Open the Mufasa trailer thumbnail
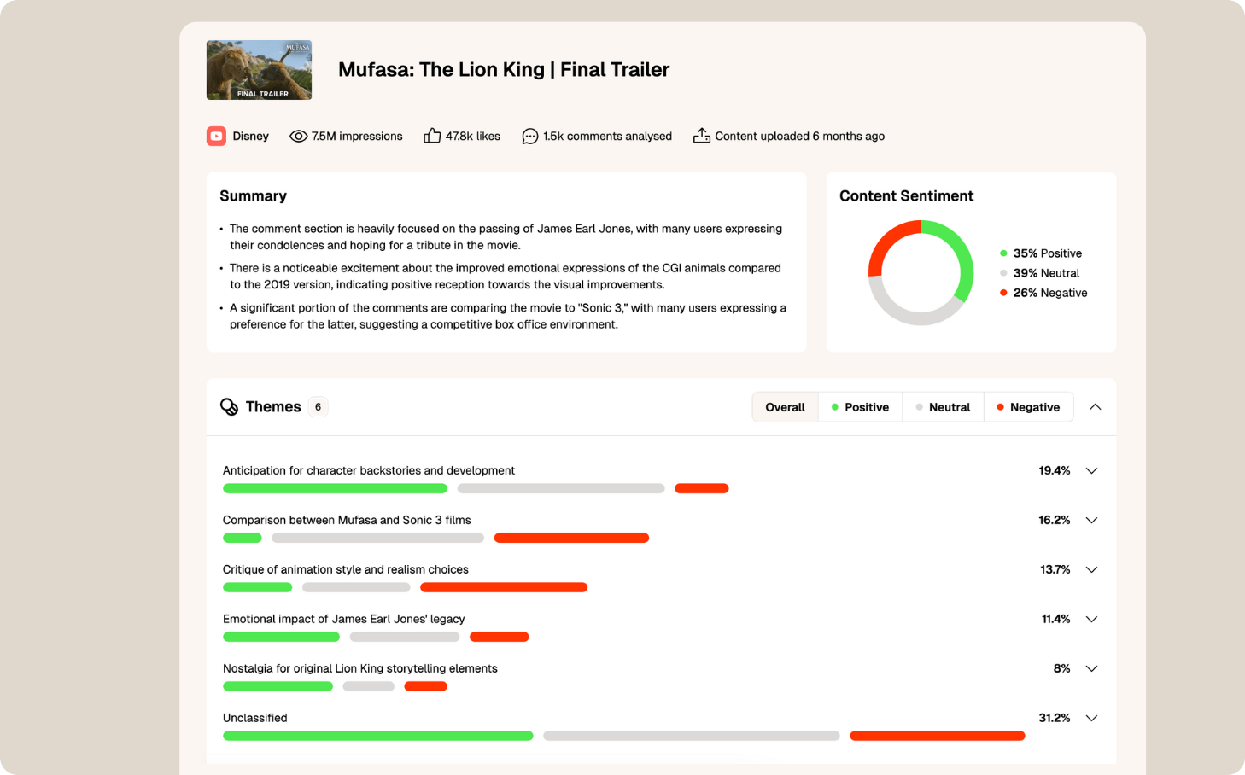1245x775 pixels. pos(259,70)
